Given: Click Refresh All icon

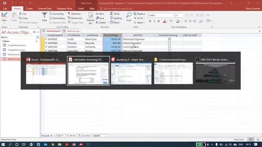Looking at the screenshot, I should click(91, 16).
